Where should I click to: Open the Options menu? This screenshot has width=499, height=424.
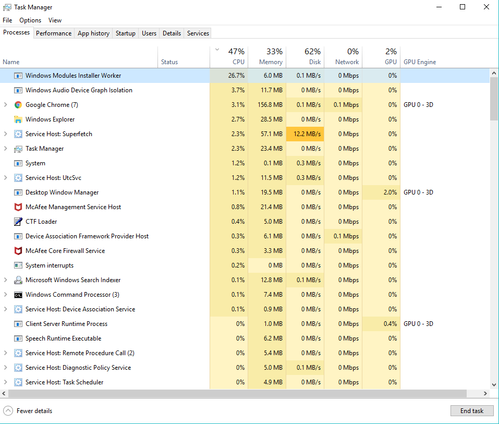coord(30,20)
